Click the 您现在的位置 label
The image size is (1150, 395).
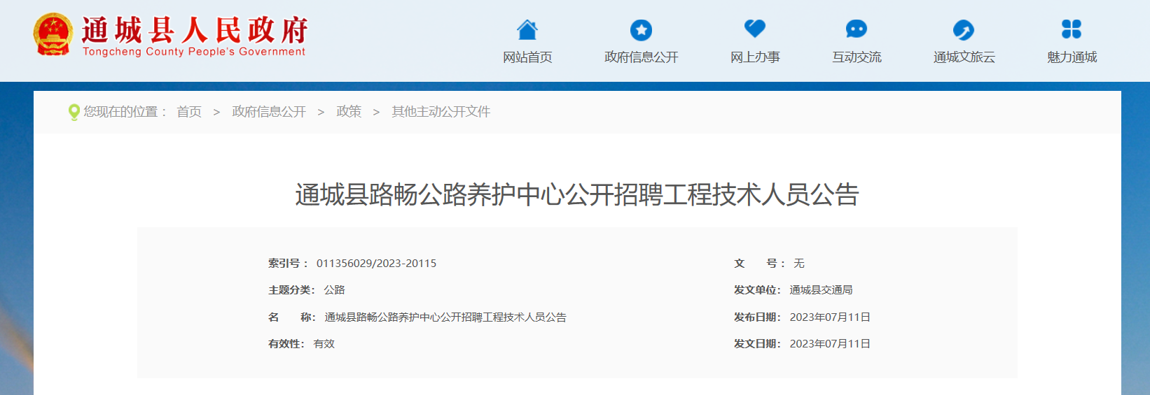pyautogui.click(x=125, y=112)
